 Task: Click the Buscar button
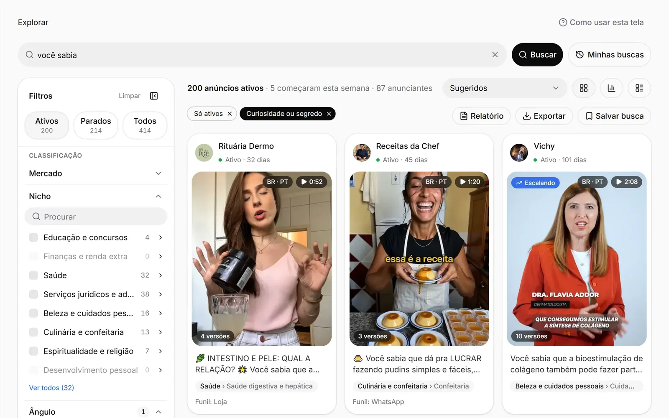point(537,55)
